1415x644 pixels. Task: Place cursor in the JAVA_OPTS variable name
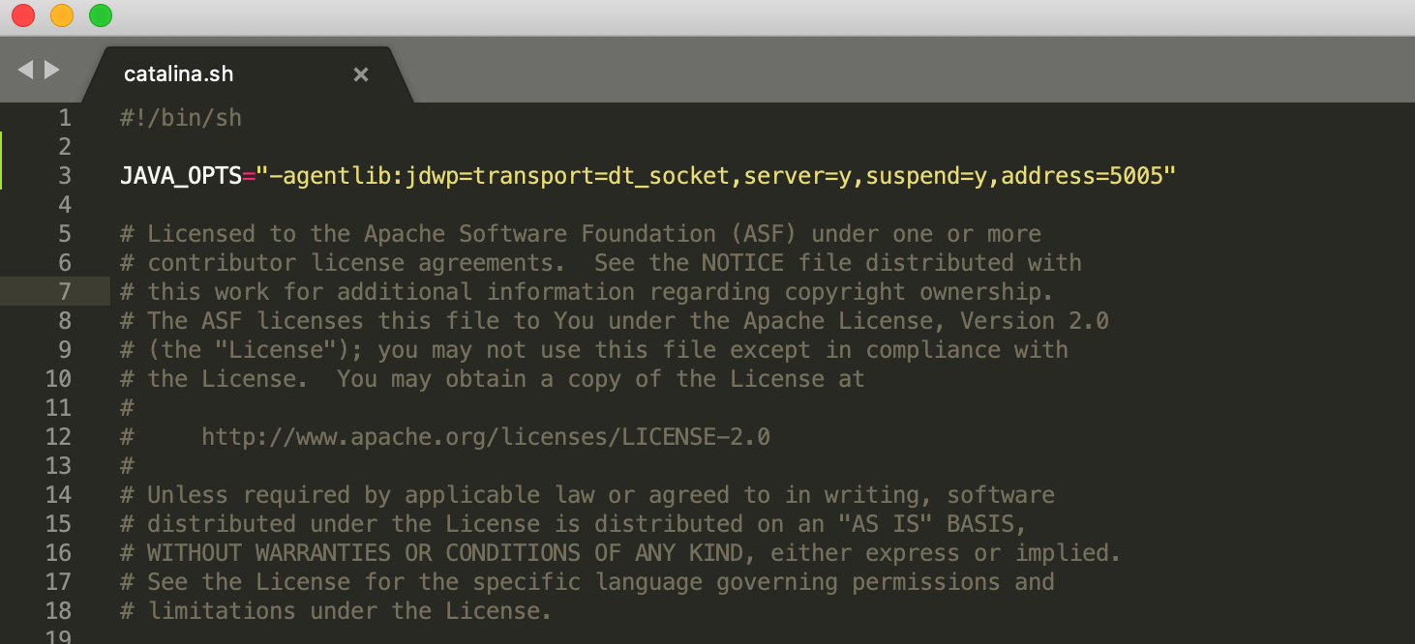(x=181, y=176)
